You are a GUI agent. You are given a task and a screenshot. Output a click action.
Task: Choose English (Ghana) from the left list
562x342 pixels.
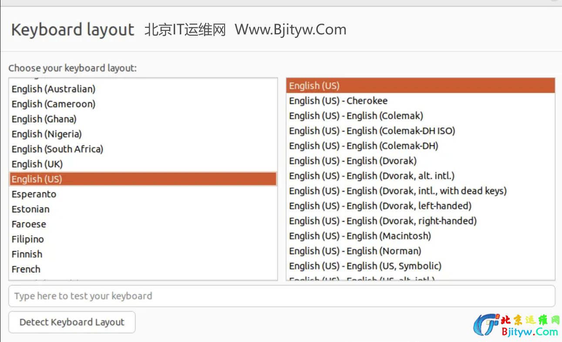[x=44, y=119]
